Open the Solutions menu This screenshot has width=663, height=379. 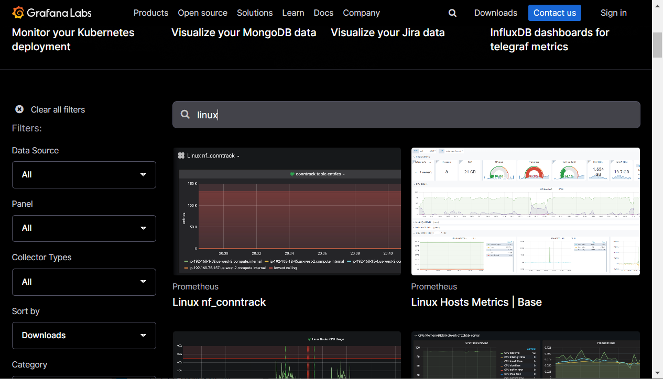point(255,13)
